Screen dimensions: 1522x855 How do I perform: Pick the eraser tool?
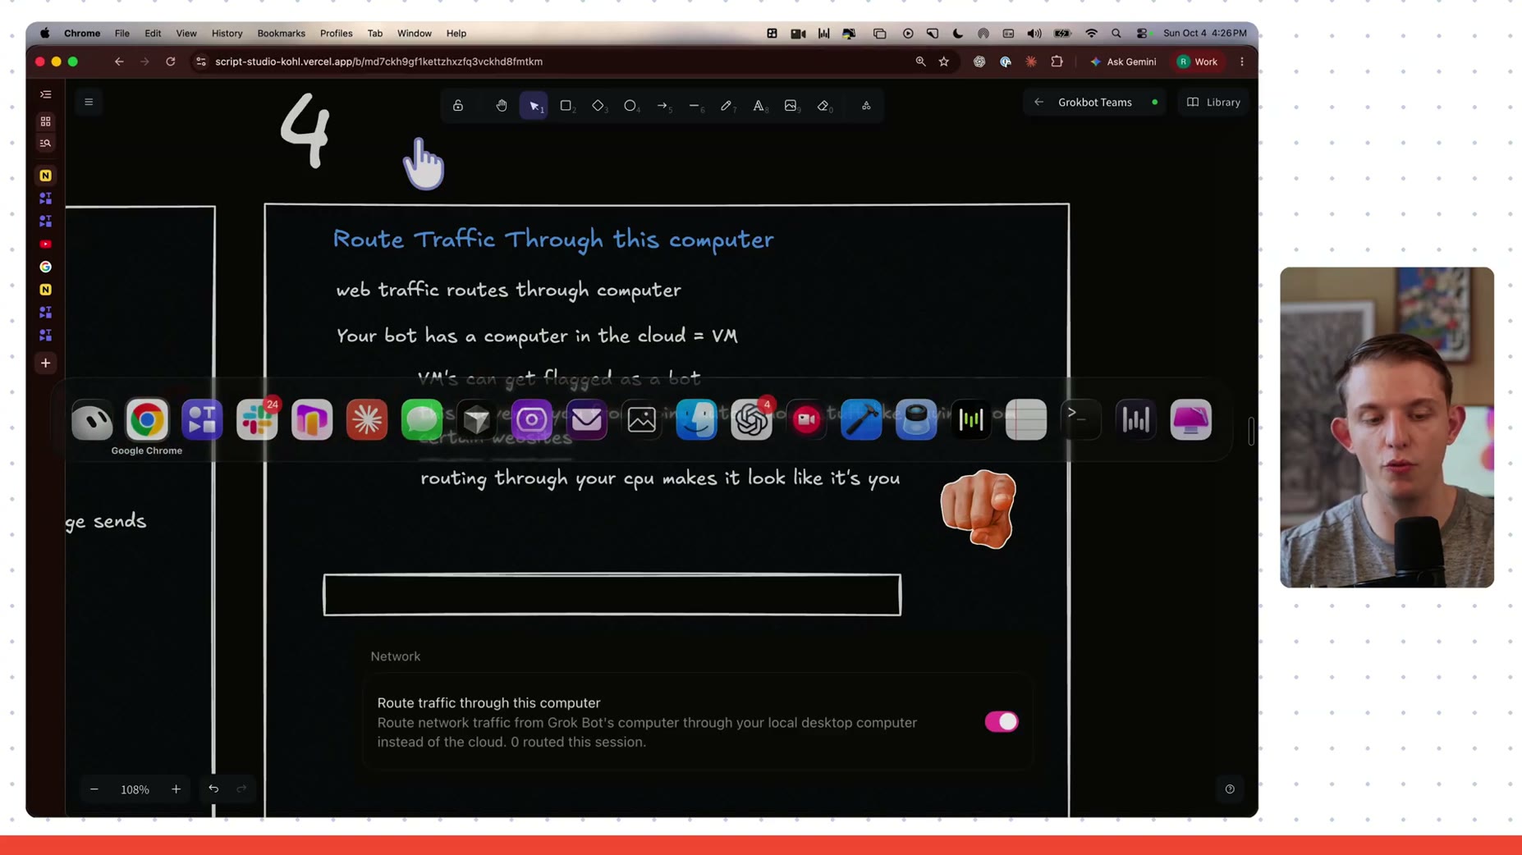(x=823, y=106)
